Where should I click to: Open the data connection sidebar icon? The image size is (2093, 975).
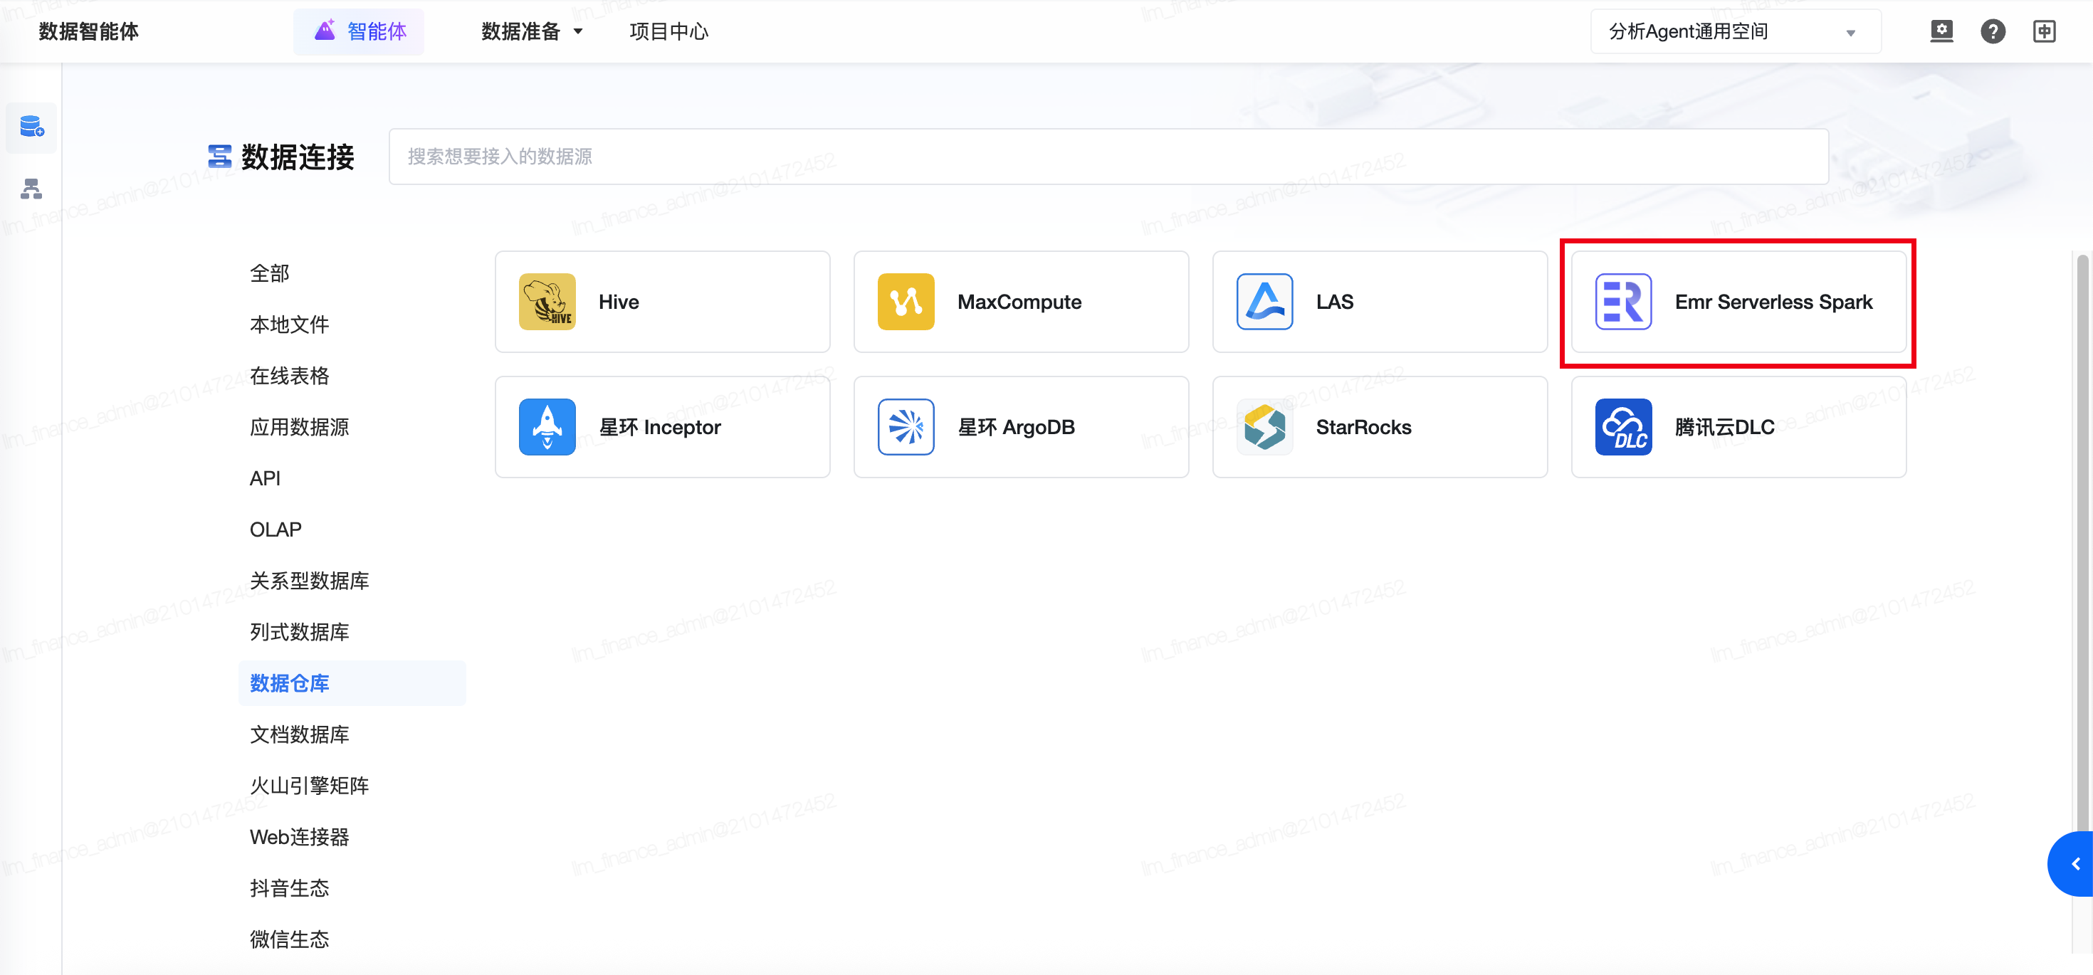tap(32, 127)
